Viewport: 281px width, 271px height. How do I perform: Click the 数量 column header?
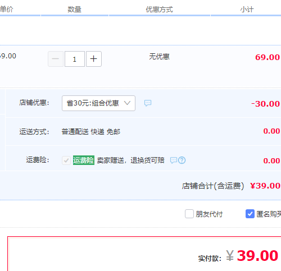74,10
